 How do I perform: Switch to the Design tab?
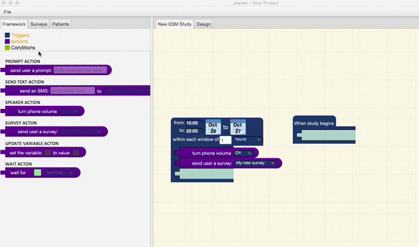click(x=204, y=24)
